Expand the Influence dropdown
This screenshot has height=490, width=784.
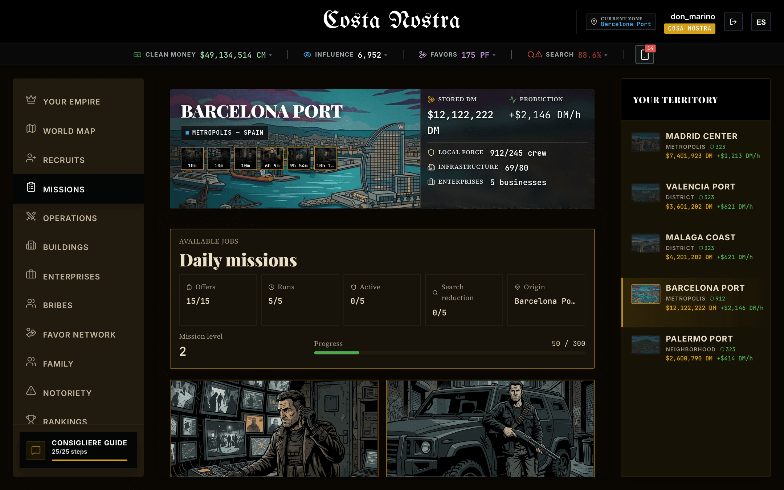(386, 55)
